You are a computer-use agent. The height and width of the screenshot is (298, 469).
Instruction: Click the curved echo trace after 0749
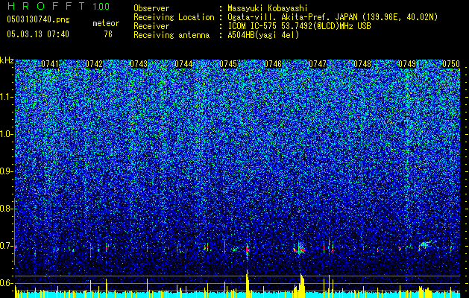[x=425, y=244]
